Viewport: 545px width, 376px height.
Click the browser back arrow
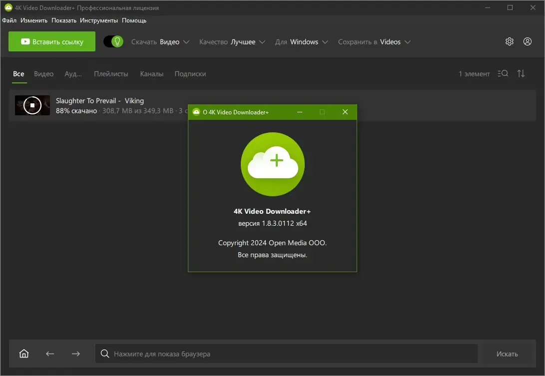coord(49,354)
